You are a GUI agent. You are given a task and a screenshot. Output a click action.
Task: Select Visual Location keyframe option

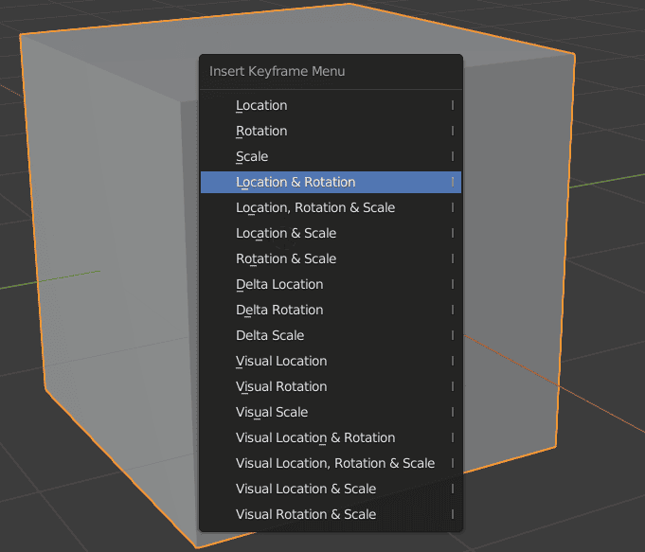click(331, 361)
